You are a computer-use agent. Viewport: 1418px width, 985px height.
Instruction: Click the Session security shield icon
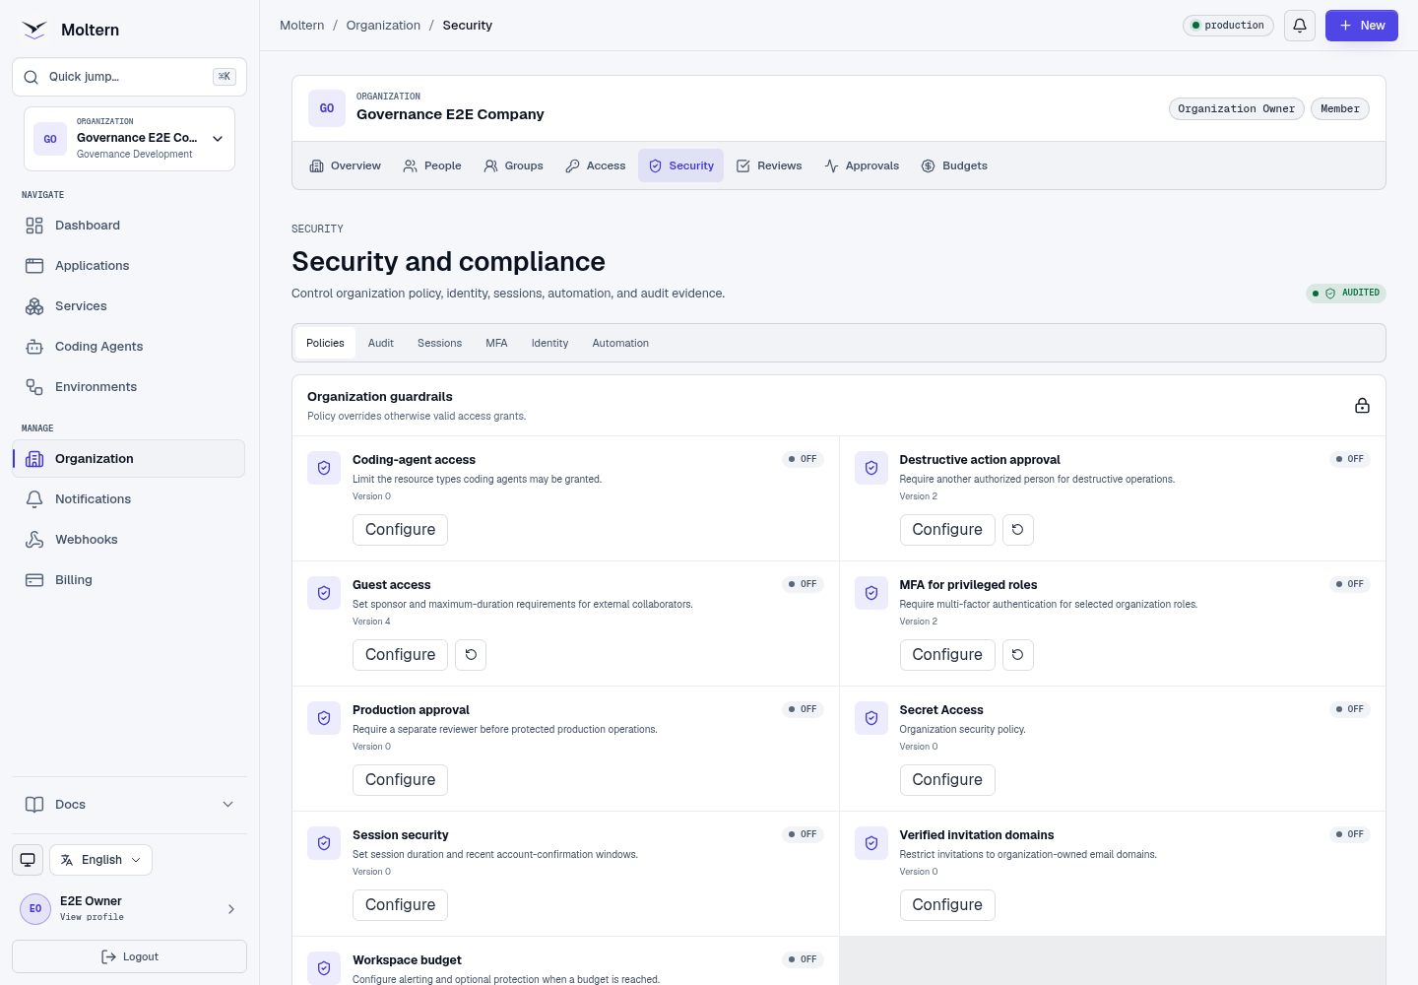324,843
